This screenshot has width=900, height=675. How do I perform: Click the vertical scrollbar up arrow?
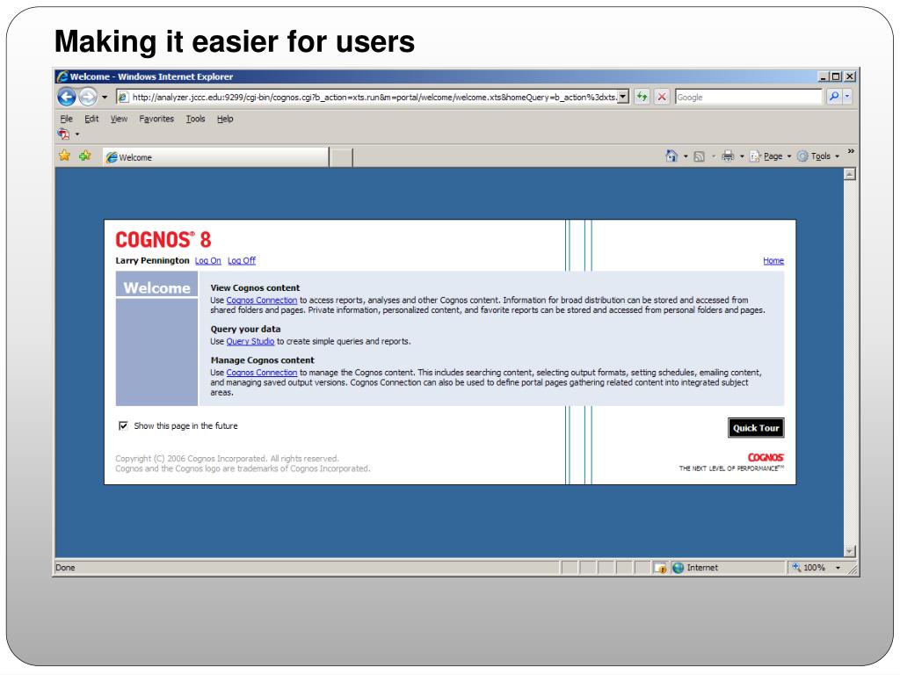pos(850,174)
